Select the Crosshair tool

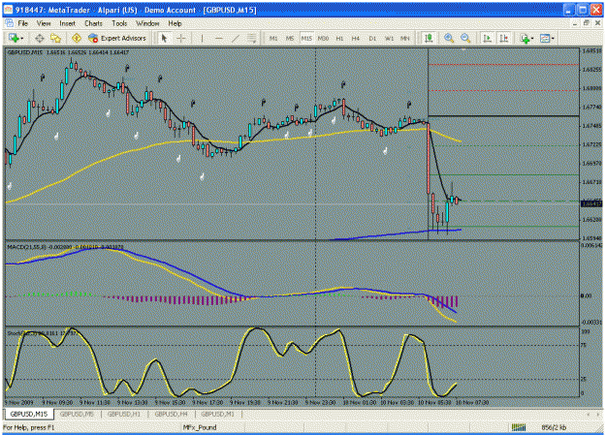[181, 38]
